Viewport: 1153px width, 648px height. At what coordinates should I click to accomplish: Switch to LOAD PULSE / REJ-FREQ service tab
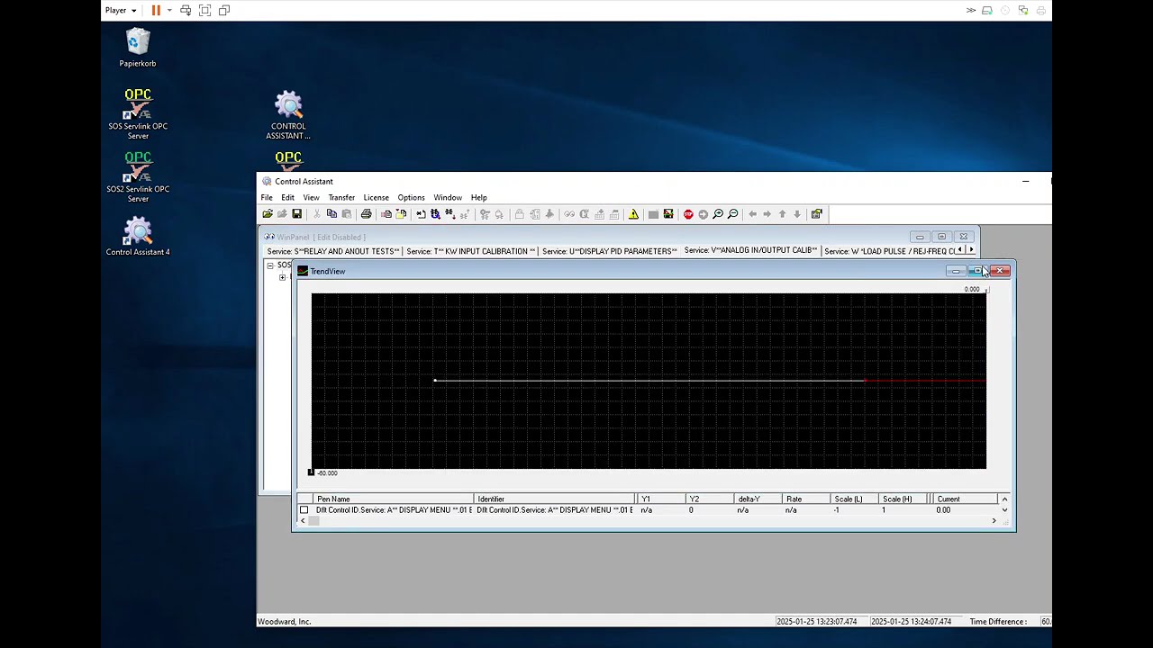tap(889, 251)
